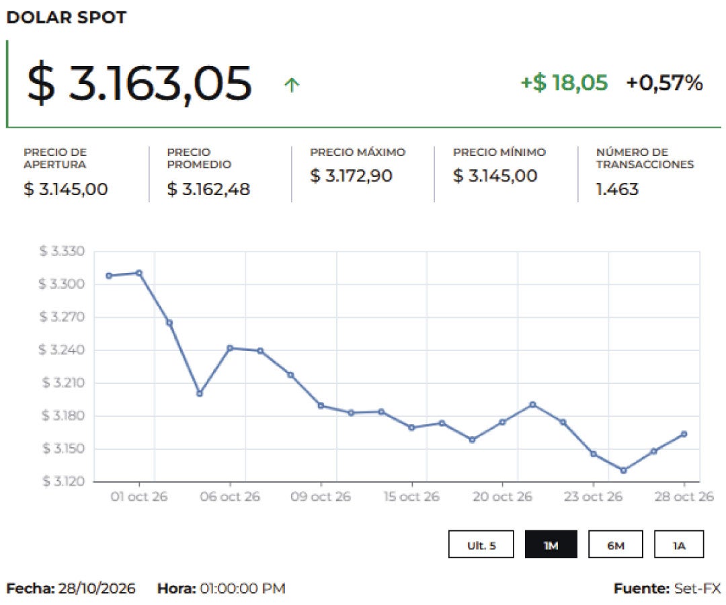Click the maximum price $ 3.172,90
Viewport: 726px width, 605px height.
coord(351,176)
